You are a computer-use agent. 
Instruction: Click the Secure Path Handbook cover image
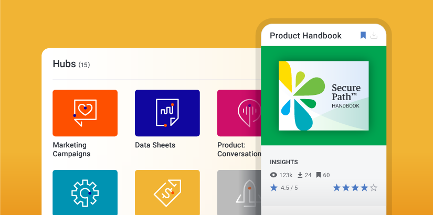(x=323, y=96)
